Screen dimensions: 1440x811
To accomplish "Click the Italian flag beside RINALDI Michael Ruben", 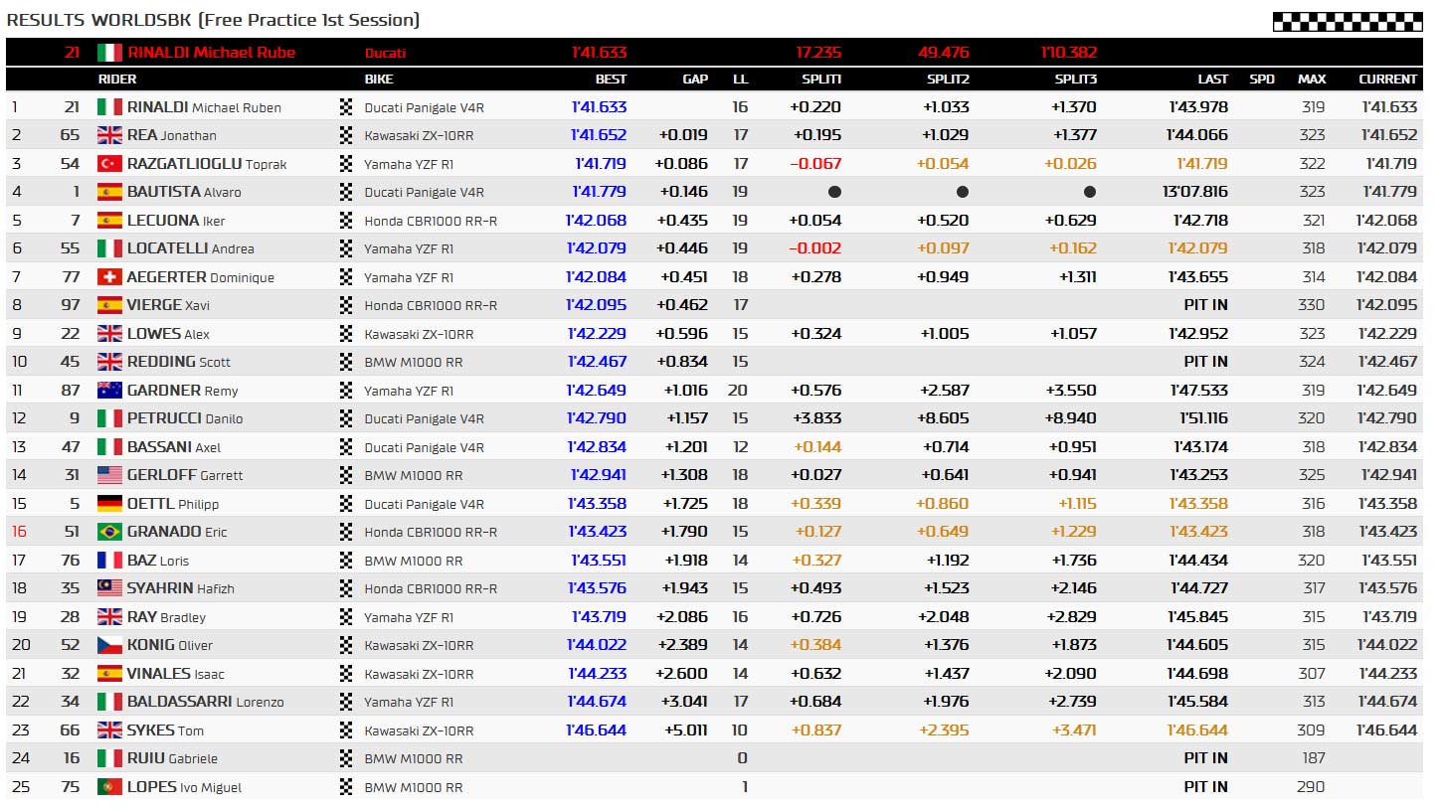I will tap(109, 106).
